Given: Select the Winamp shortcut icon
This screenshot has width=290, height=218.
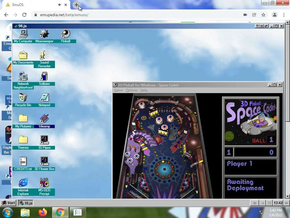Looking at the screenshot, I should [x=44, y=121].
